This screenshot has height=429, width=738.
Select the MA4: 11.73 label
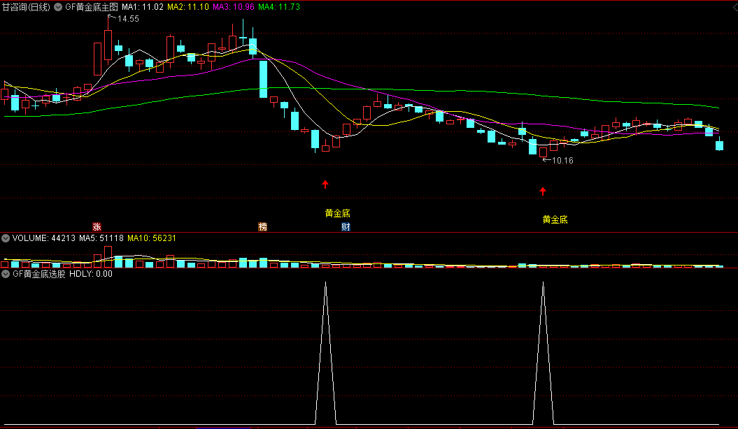coord(279,7)
